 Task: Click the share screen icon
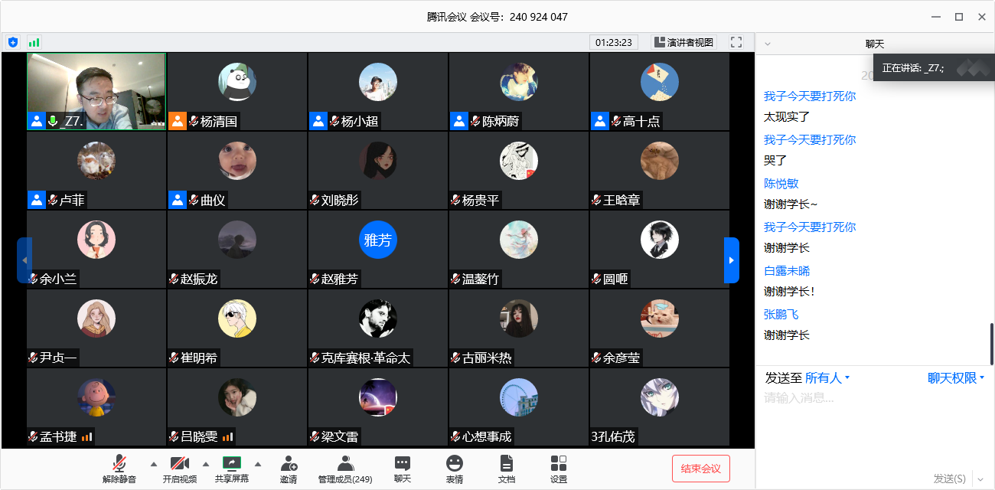[x=232, y=464]
